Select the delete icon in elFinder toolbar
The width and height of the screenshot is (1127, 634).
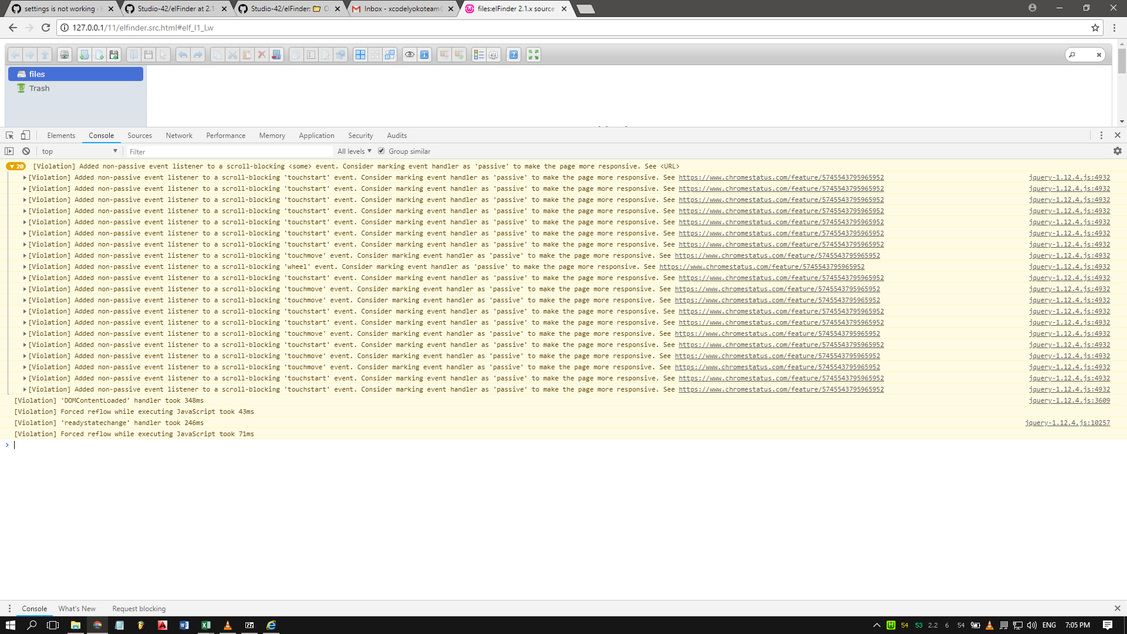pyautogui.click(x=261, y=55)
